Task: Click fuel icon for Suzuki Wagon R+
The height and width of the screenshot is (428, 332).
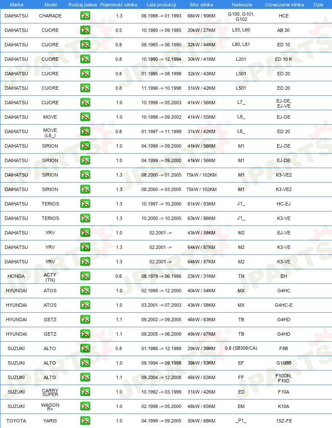Action: [x=85, y=406]
